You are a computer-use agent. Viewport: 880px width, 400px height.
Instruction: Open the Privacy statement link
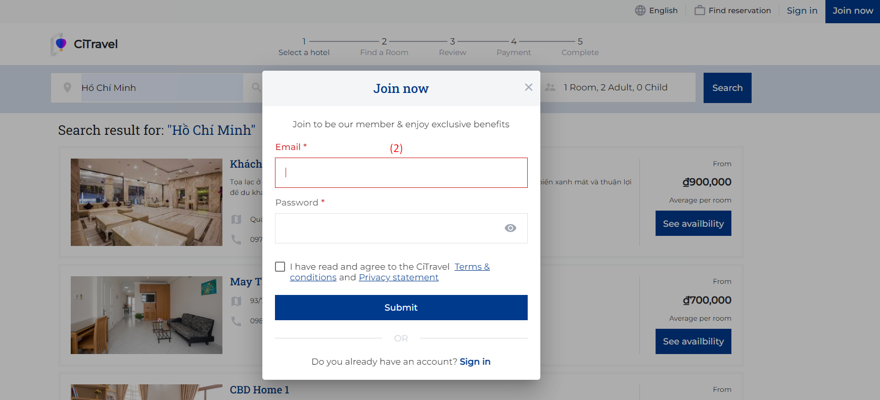click(x=398, y=277)
